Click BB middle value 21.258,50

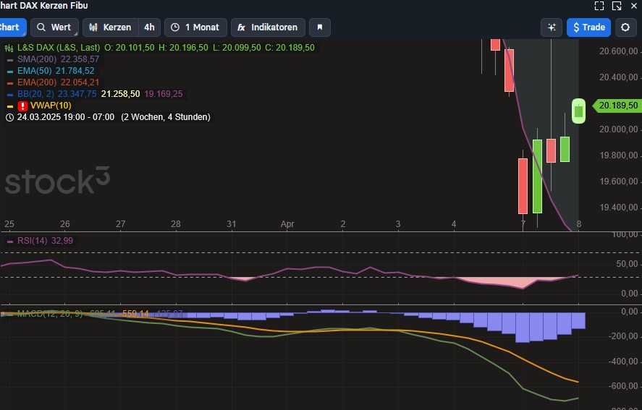pyautogui.click(x=120, y=94)
